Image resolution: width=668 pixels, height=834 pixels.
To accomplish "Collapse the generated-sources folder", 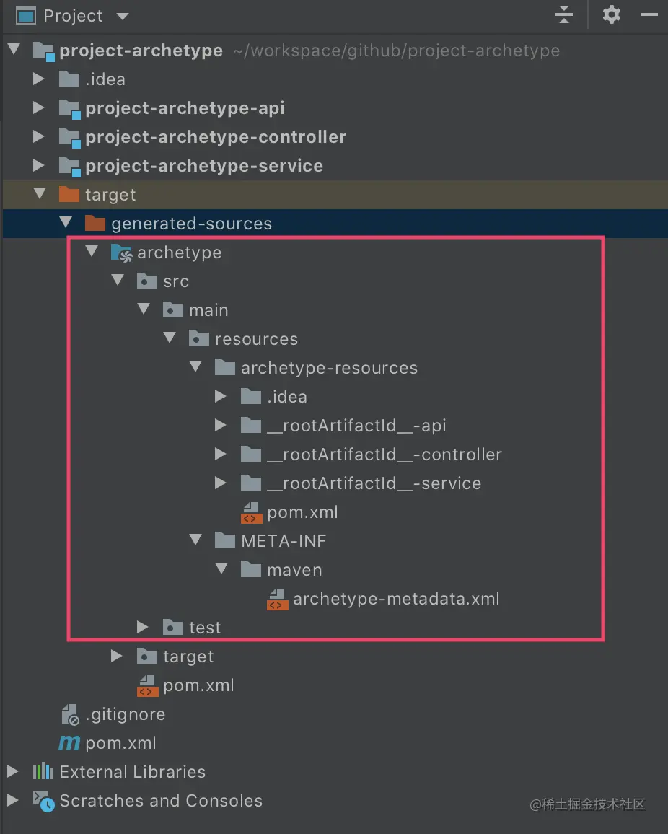I will coord(66,223).
